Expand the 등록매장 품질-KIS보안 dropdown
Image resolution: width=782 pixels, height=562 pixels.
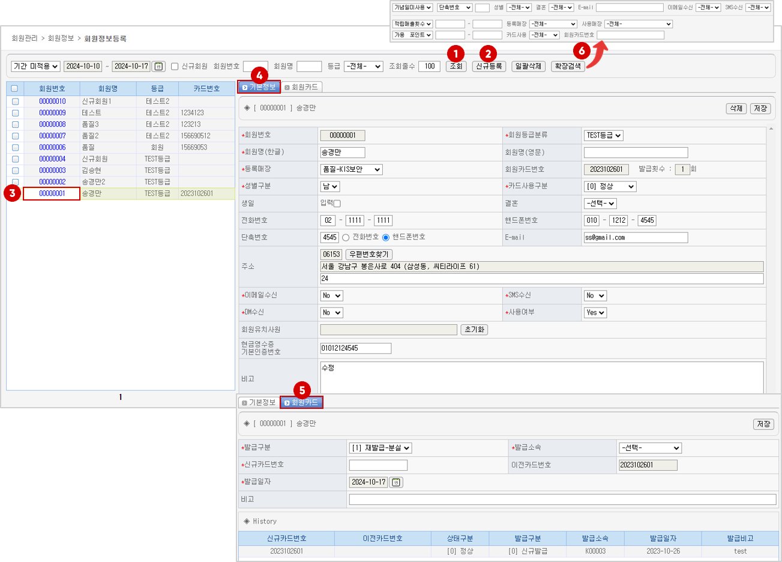(x=351, y=170)
